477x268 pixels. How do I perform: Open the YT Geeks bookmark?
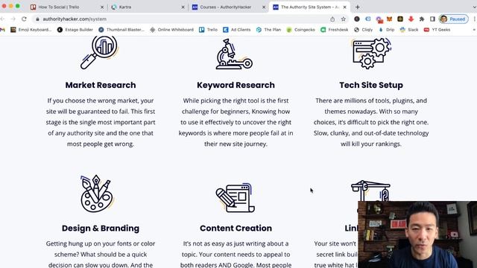[x=437, y=30]
